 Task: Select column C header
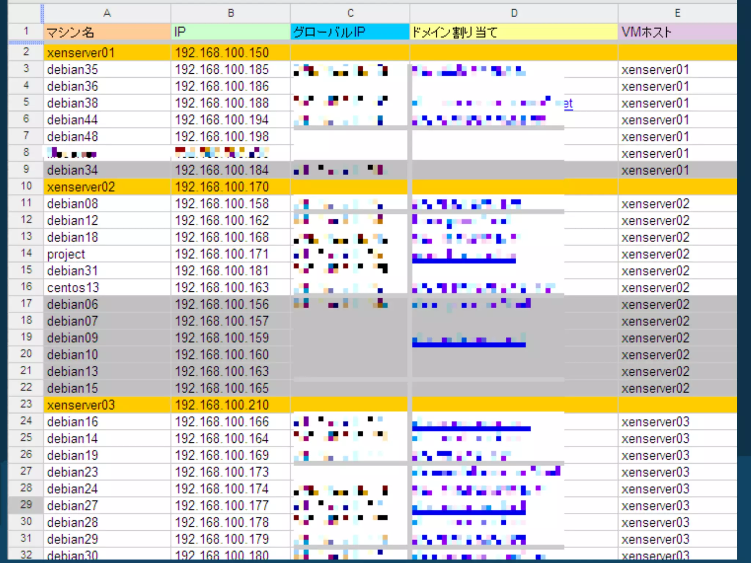350,13
